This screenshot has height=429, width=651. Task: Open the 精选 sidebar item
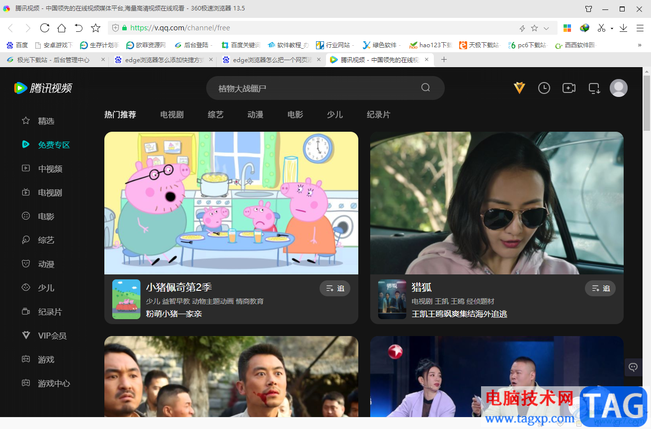click(38, 121)
